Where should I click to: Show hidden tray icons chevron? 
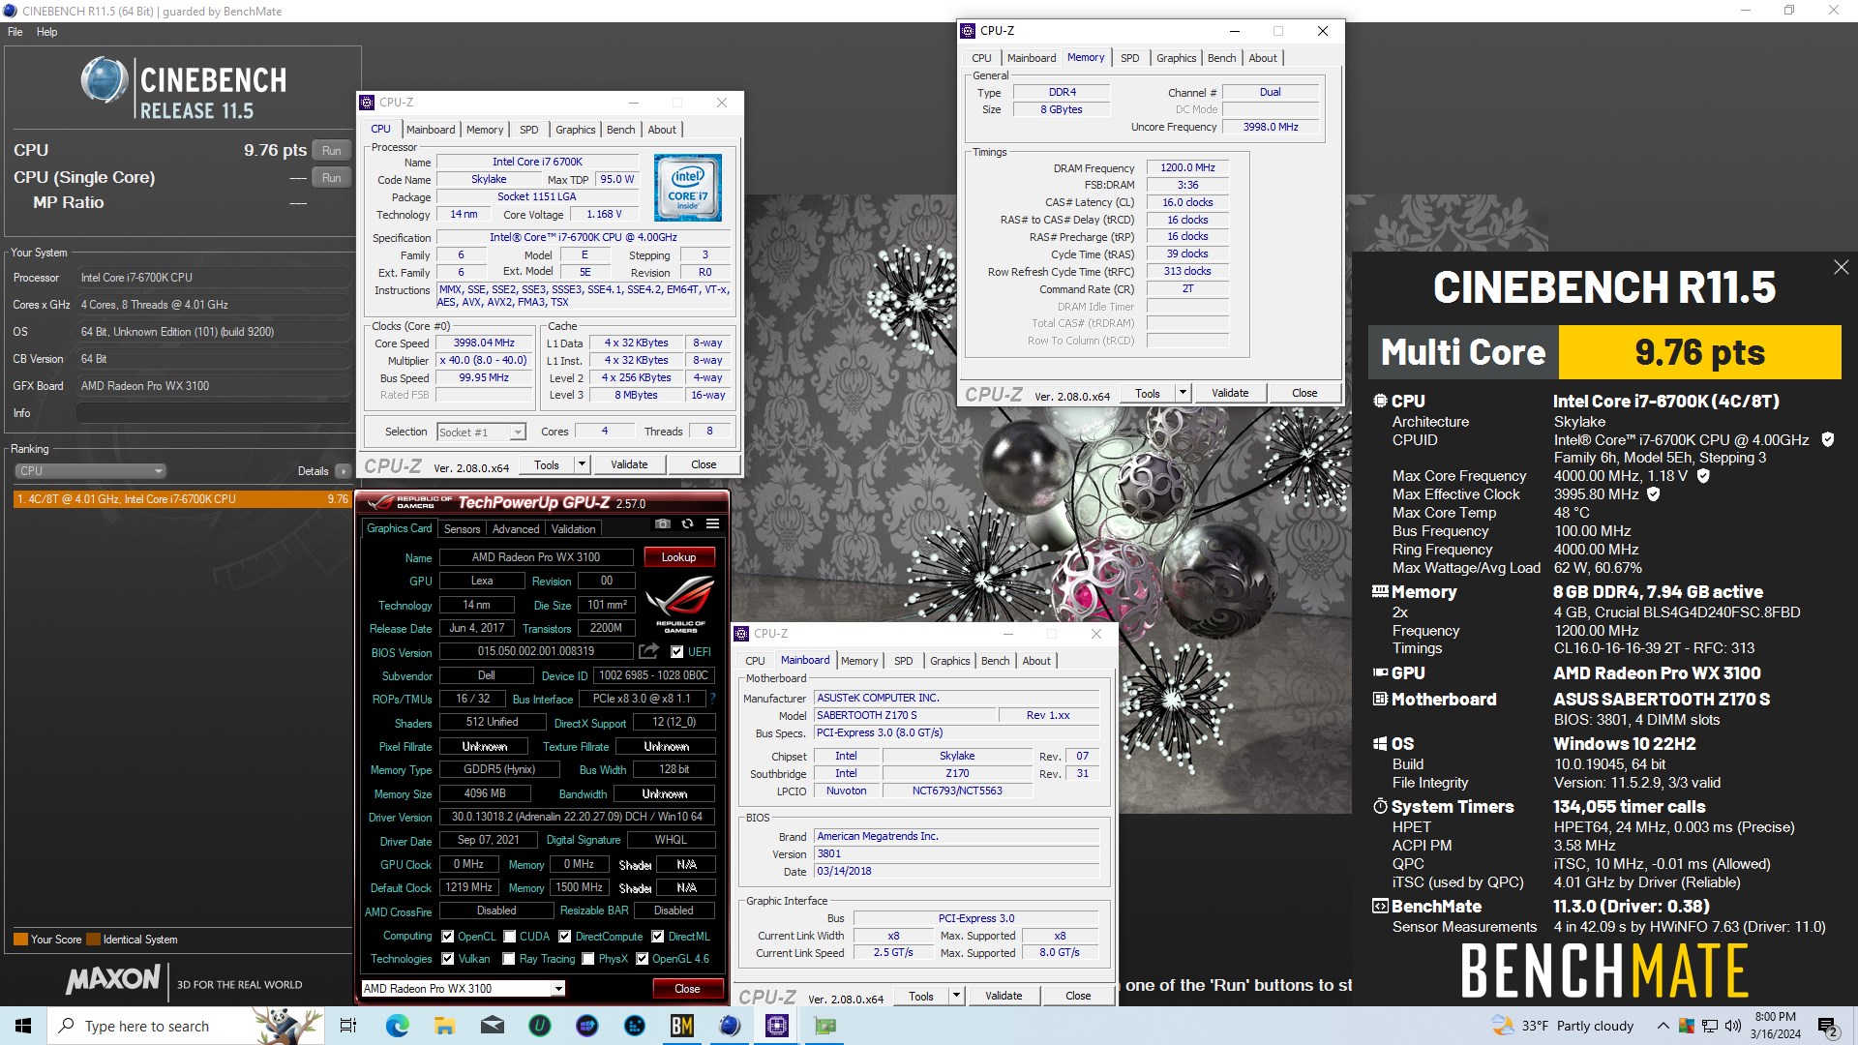pyautogui.click(x=1663, y=1026)
